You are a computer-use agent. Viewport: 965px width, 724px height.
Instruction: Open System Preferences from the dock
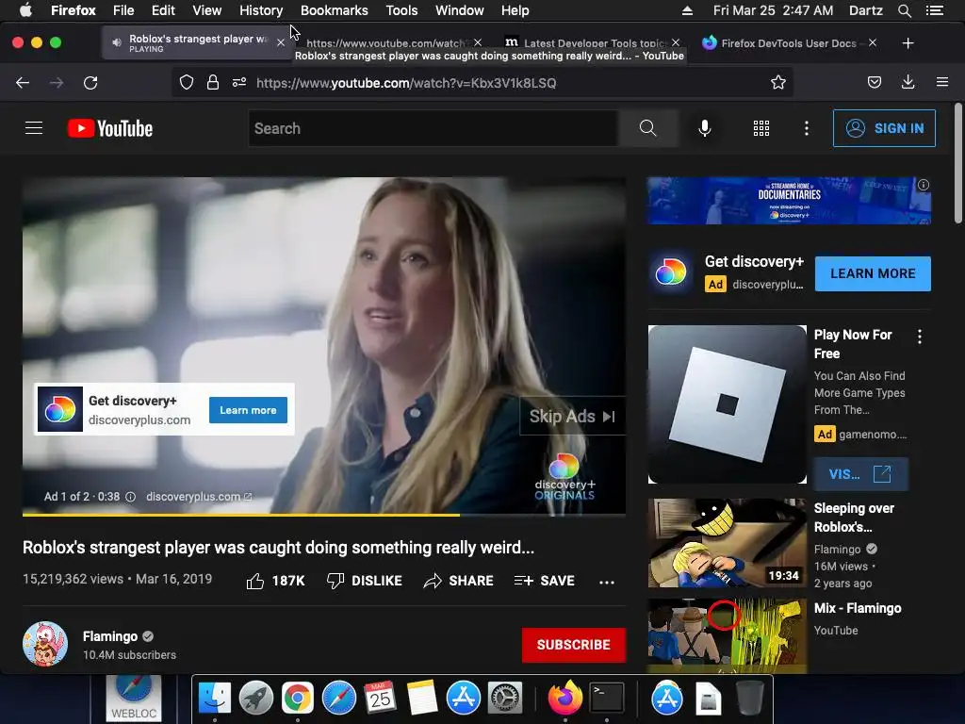click(505, 698)
